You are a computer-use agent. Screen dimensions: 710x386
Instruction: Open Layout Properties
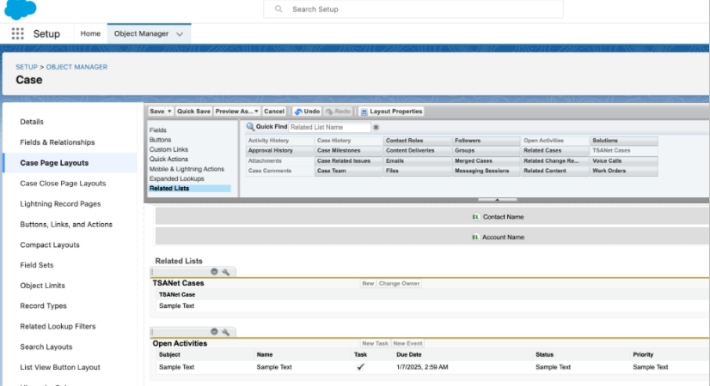pos(391,112)
